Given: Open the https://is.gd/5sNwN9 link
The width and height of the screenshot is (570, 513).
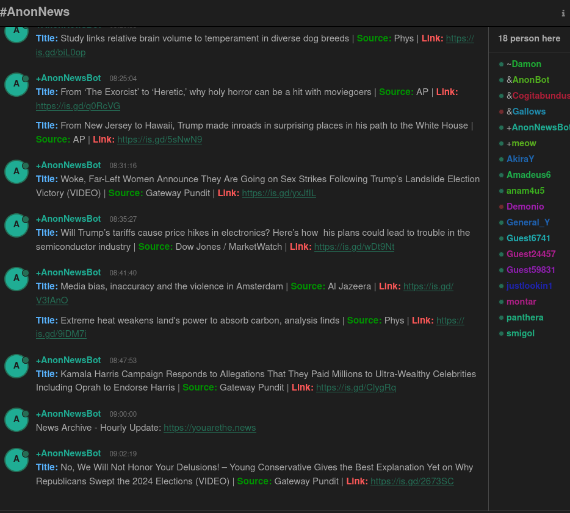Looking at the screenshot, I should click(159, 140).
